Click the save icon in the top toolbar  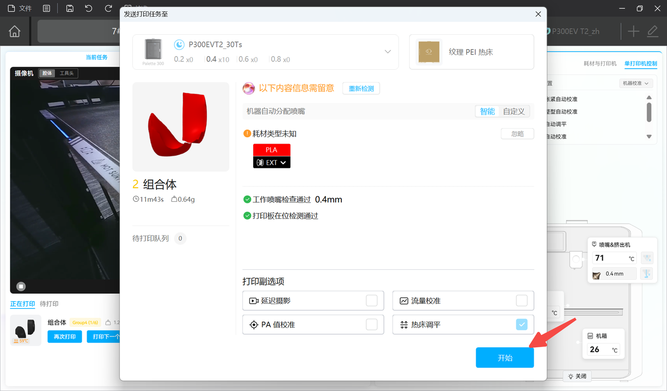[x=70, y=8]
